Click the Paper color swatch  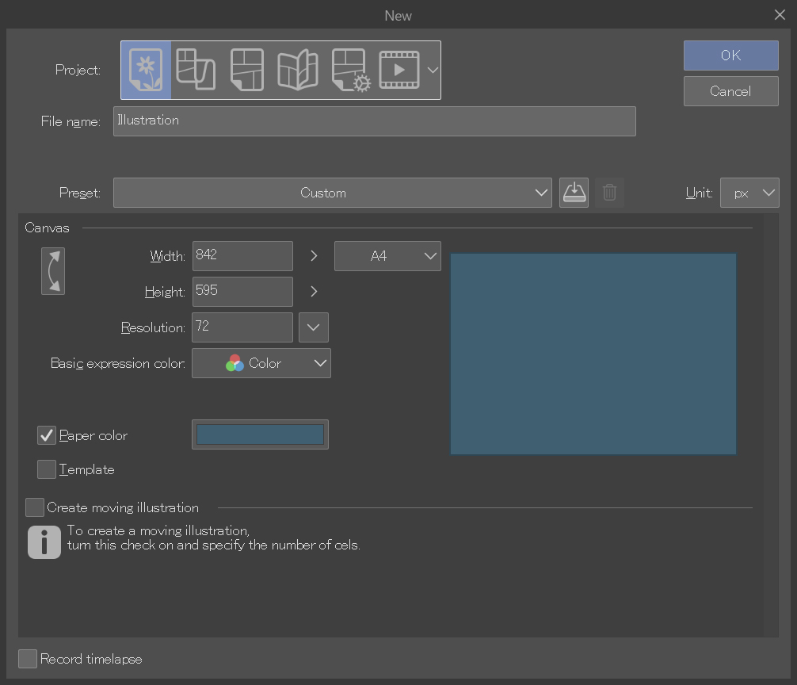coord(260,434)
